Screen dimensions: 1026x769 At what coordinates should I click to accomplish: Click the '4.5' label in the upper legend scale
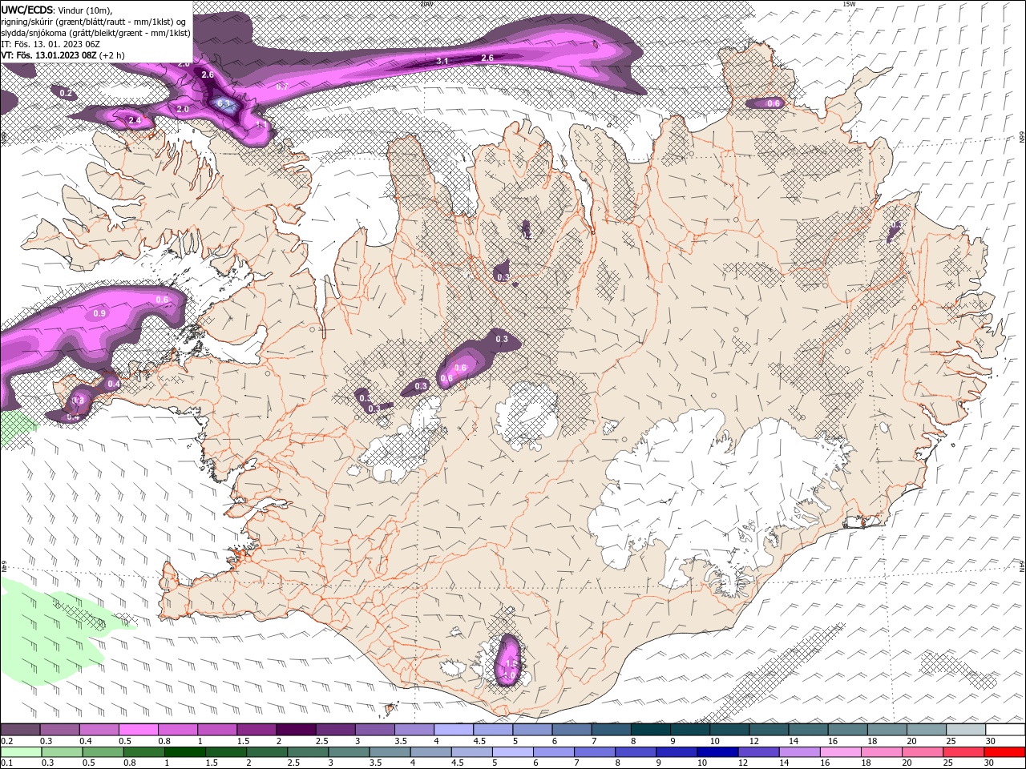pyautogui.click(x=479, y=741)
